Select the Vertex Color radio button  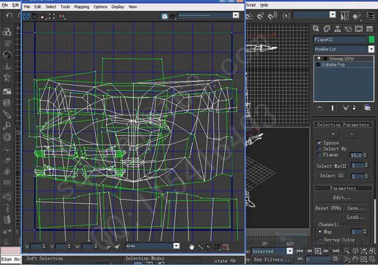pyautogui.click(x=320, y=240)
